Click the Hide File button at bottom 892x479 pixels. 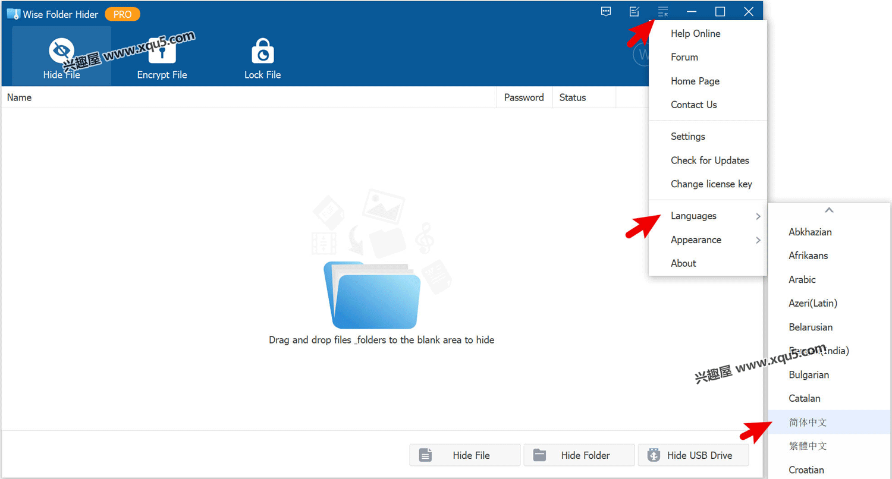465,455
